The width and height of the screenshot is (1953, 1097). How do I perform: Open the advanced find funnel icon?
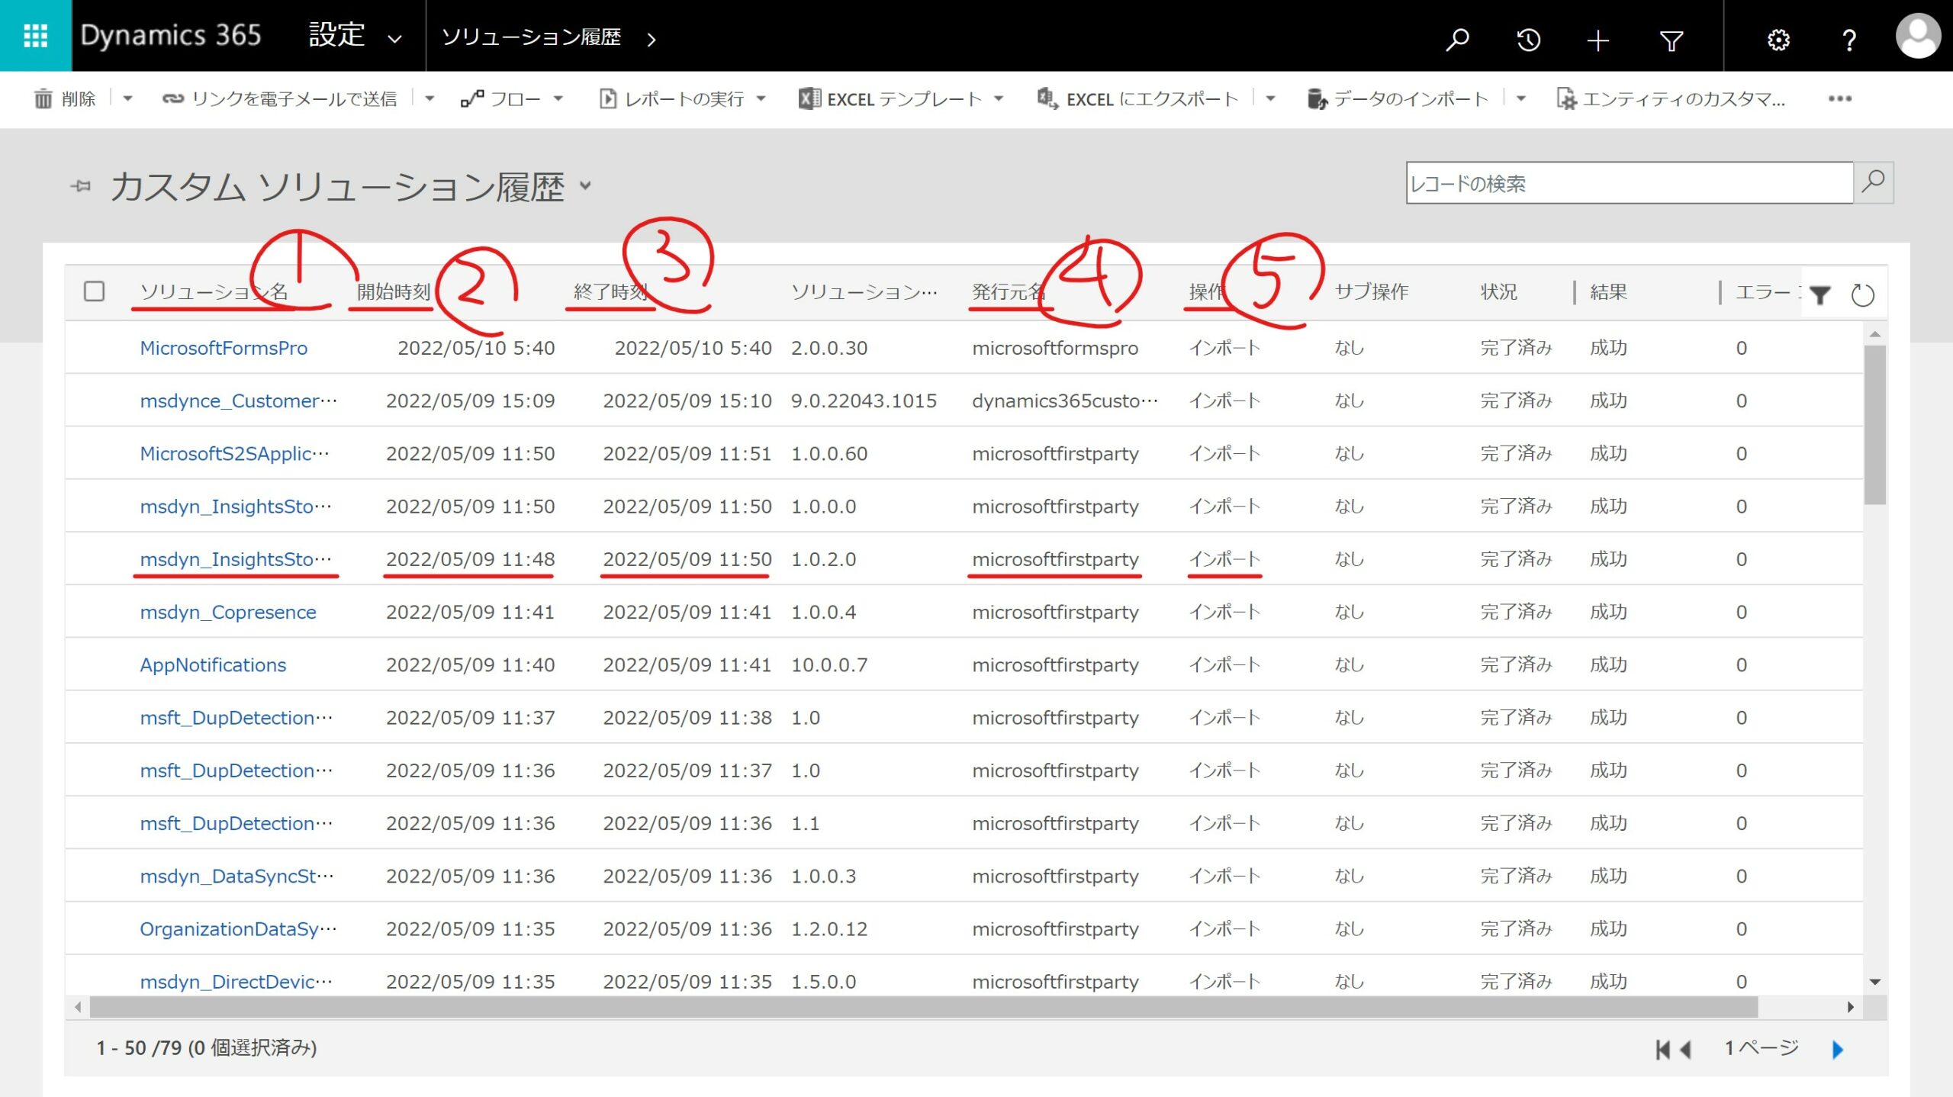coord(1671,40)
